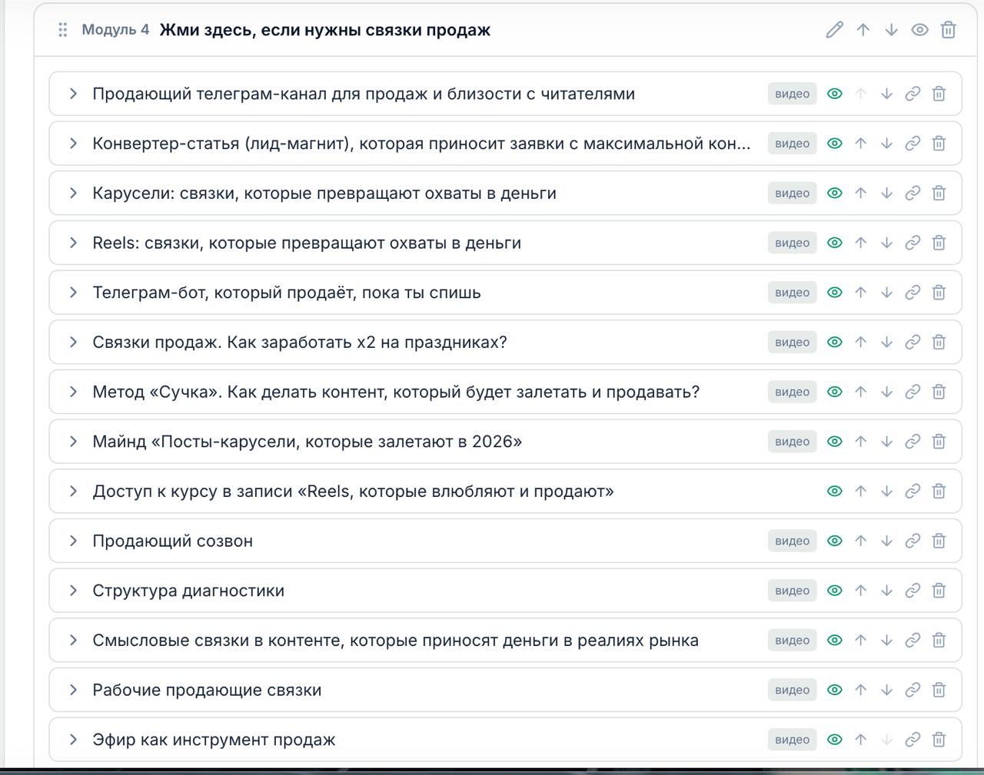Delete the 'Продающий созвон' lesson
Image resolution: width=984 pixels, height=775 pixels.
939,541
